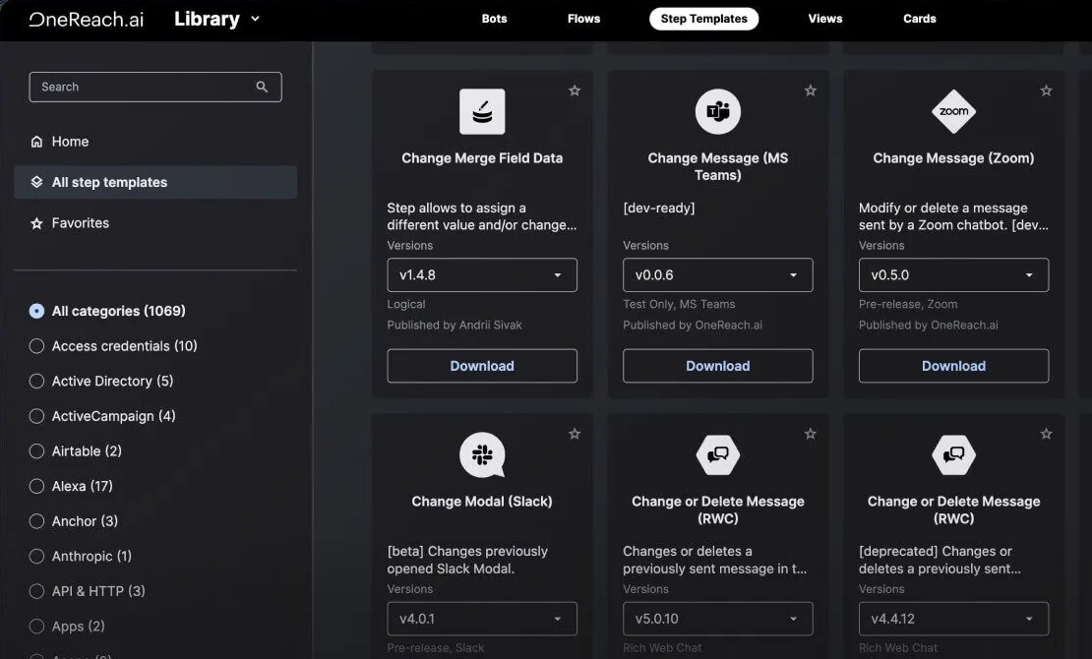Click the Library heading text
The height and width of the screenshot is (659, 1092).
pos(207,19)
